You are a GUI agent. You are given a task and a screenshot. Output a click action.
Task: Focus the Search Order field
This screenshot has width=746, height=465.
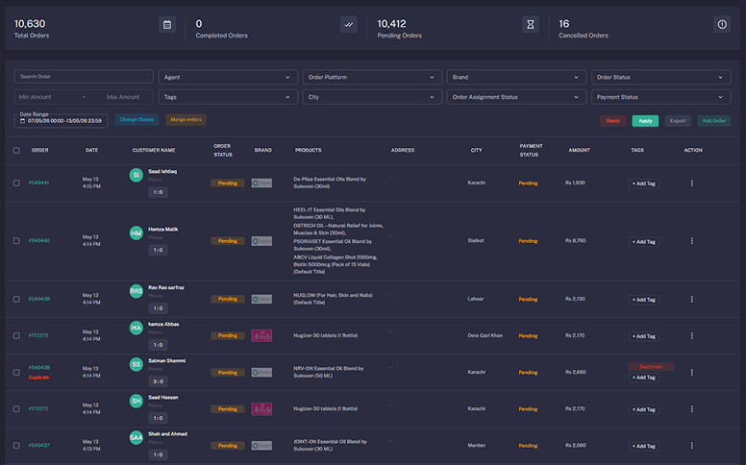click(x=84, y=77)
